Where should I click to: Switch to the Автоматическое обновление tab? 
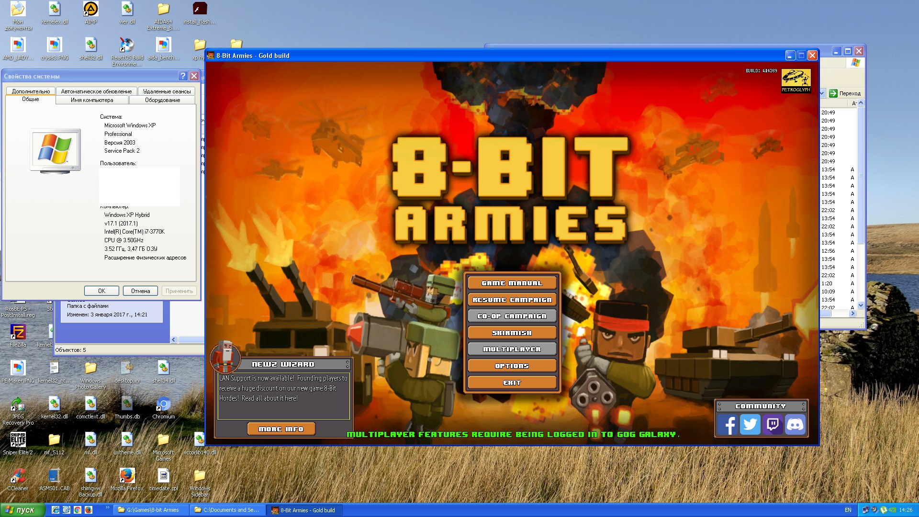click(x=96, y=91)
